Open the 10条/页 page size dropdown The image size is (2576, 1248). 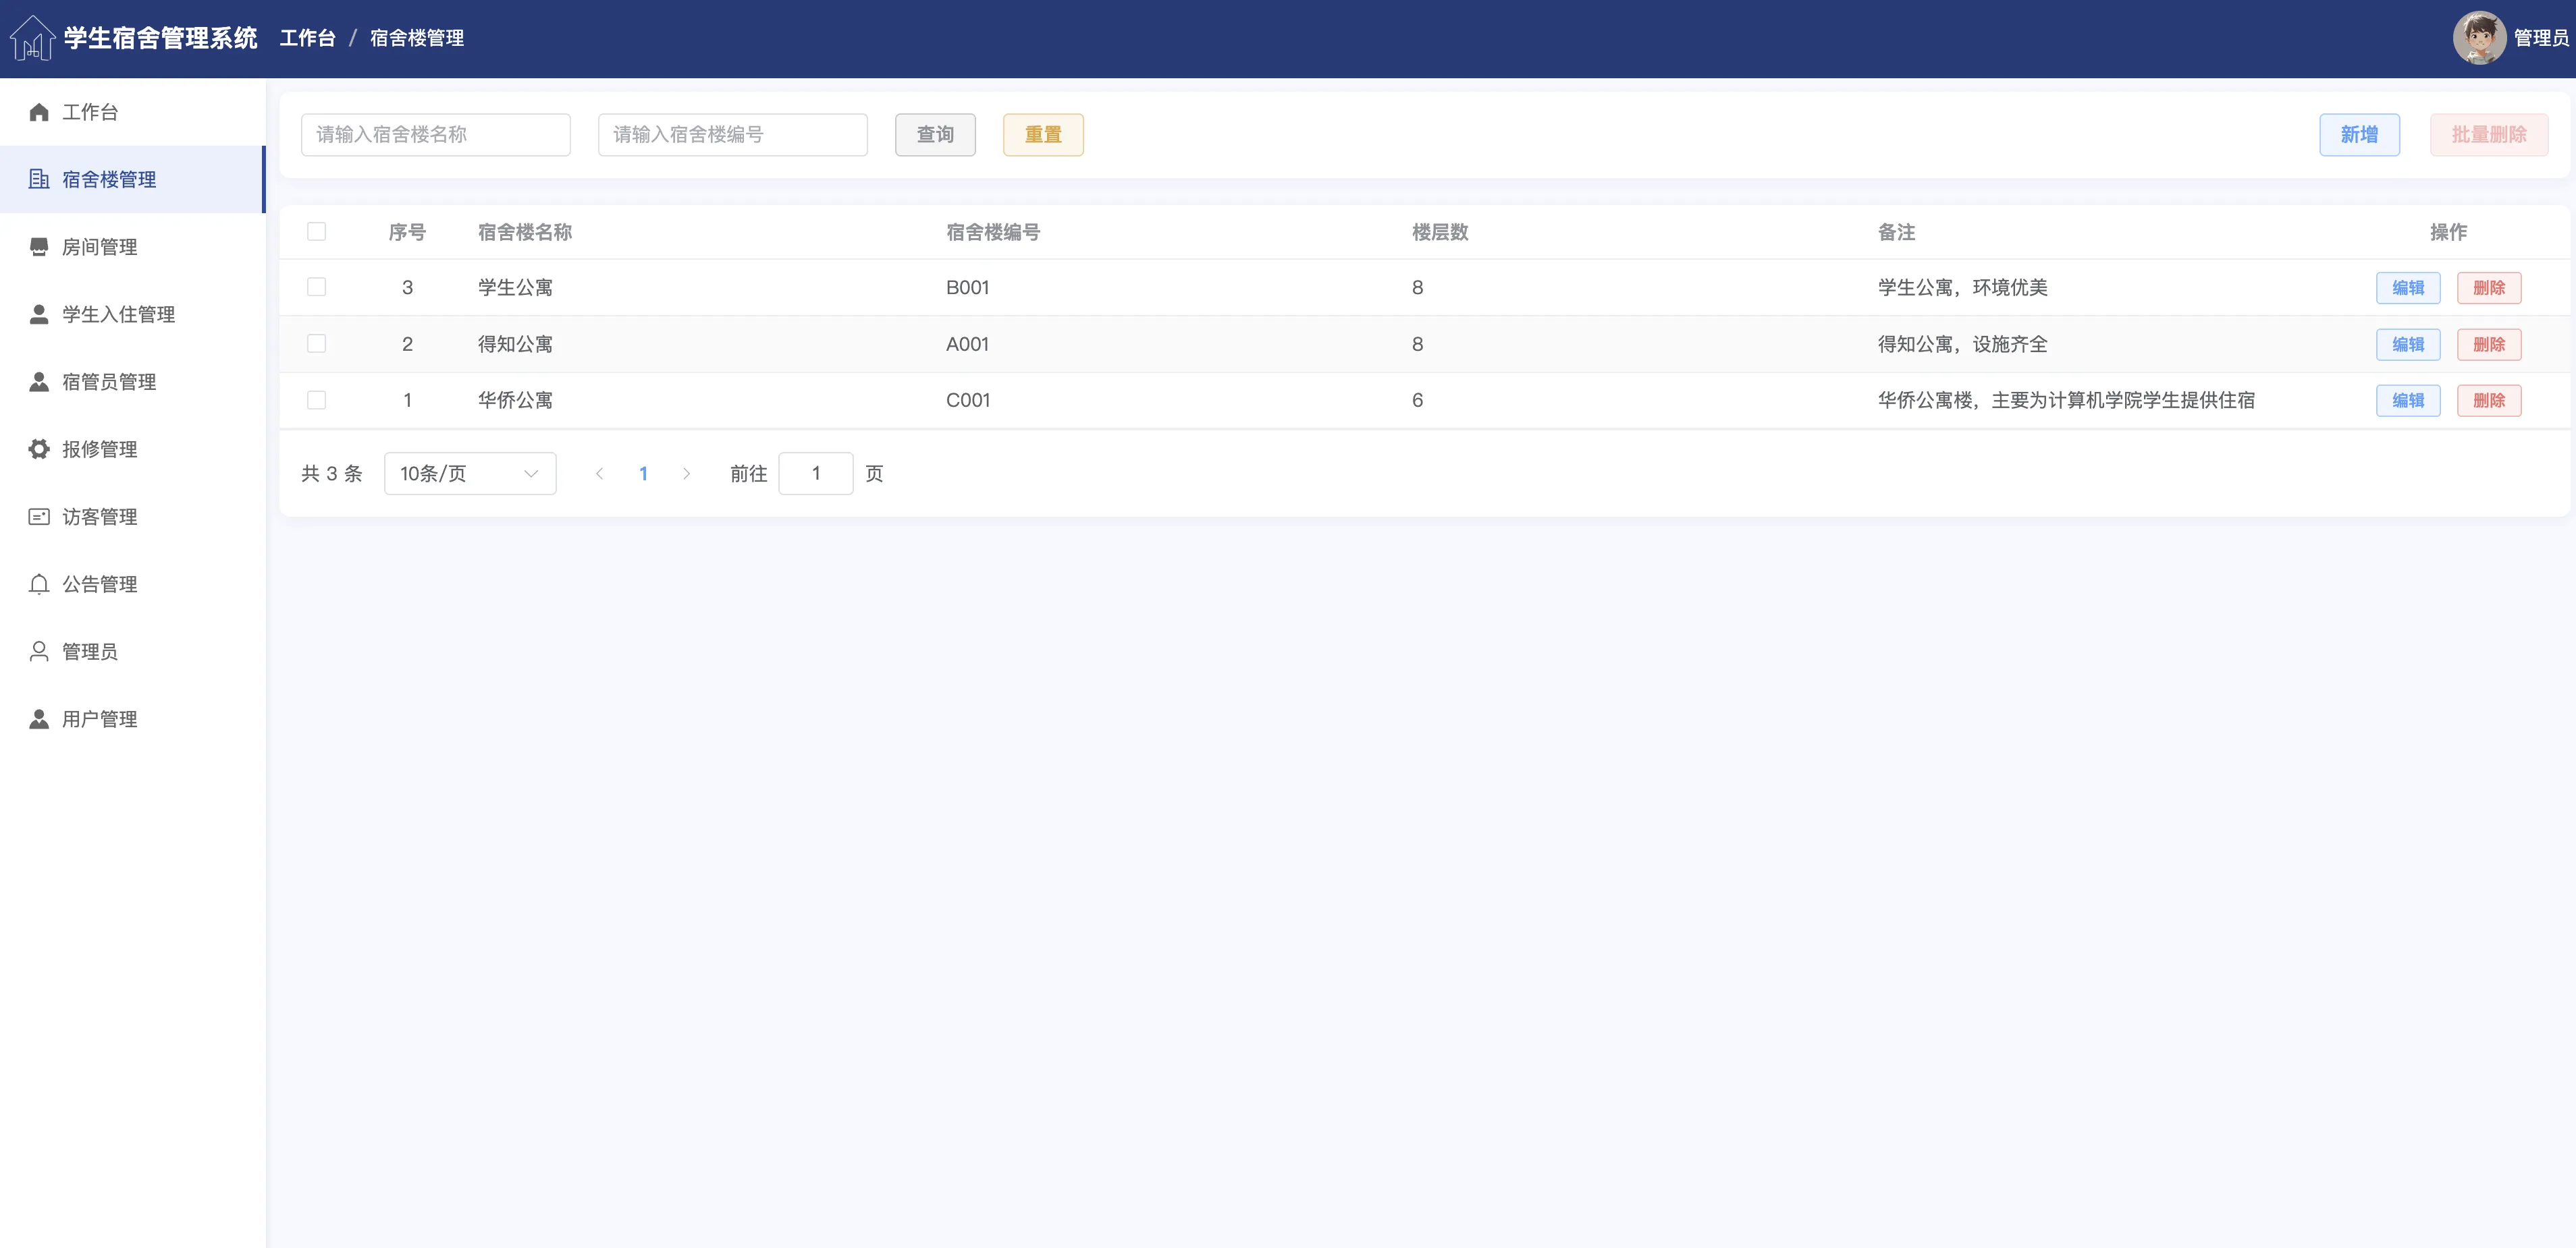(x=470, y=474)
